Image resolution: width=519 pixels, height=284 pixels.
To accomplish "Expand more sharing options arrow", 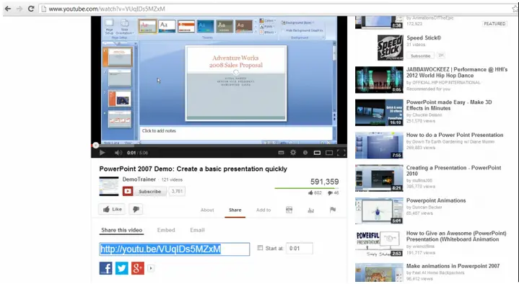I will [x=151, y=268].
